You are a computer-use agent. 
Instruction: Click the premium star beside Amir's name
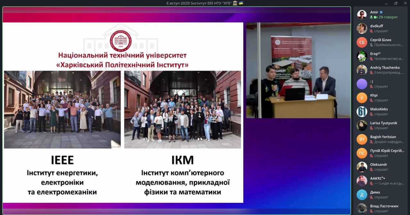(x=381, y=12)
